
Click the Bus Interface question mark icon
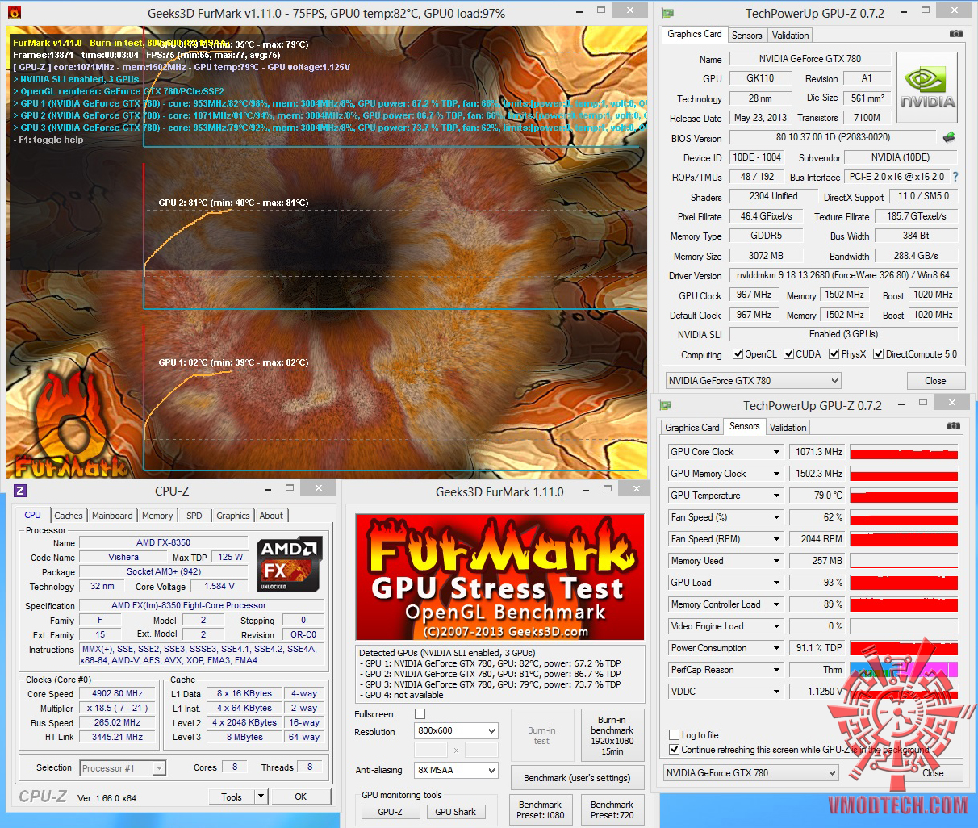pyautogui.click(x=955, y=177)
